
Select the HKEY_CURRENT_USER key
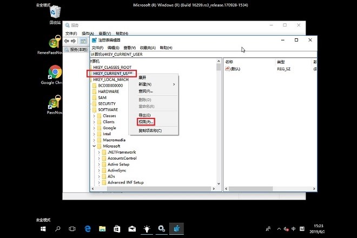[x=113, y=74]
